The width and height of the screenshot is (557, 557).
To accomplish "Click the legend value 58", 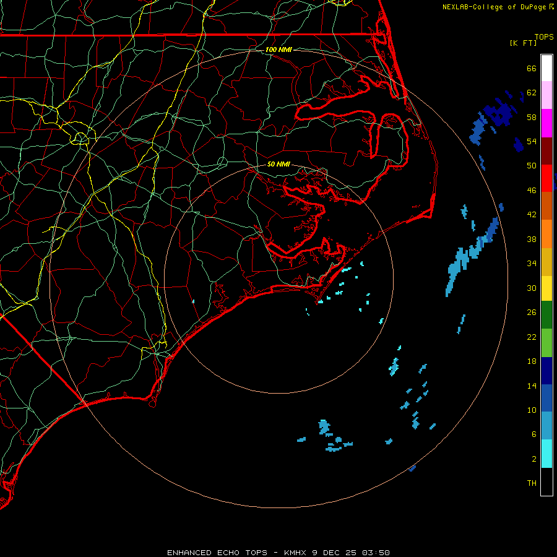I will pos(532,117).
